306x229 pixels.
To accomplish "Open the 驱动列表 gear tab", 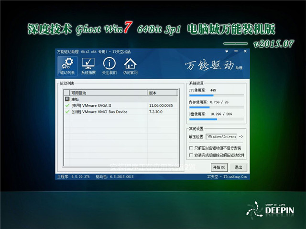I will [x=67, y=66].
